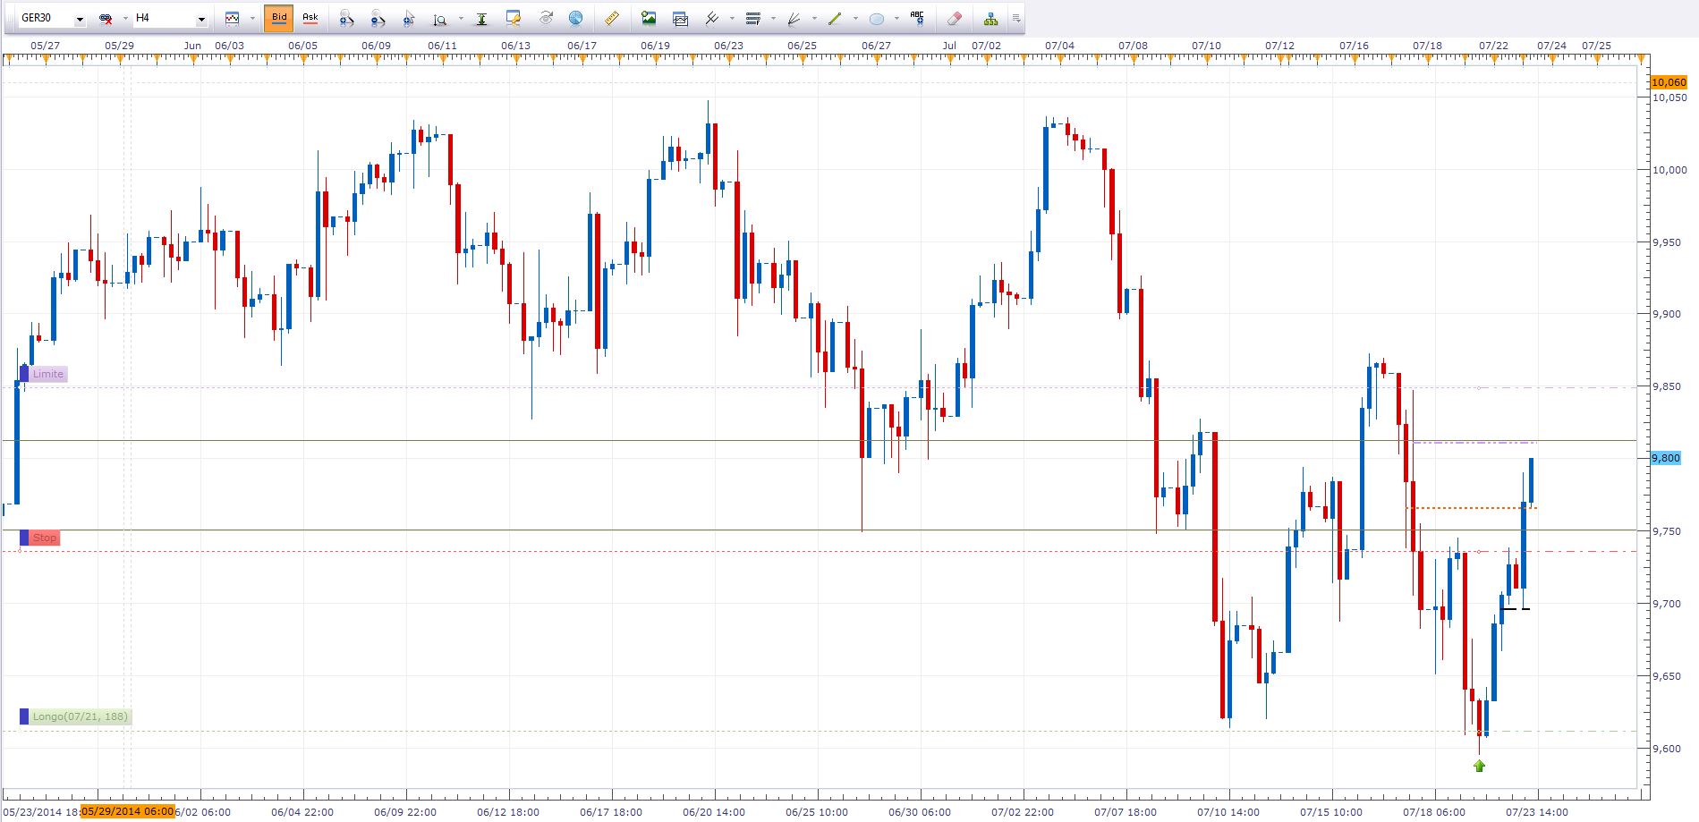Click the eye visibility icon
This screenshot has height=822, width=1699.
[x=545, y=18]
